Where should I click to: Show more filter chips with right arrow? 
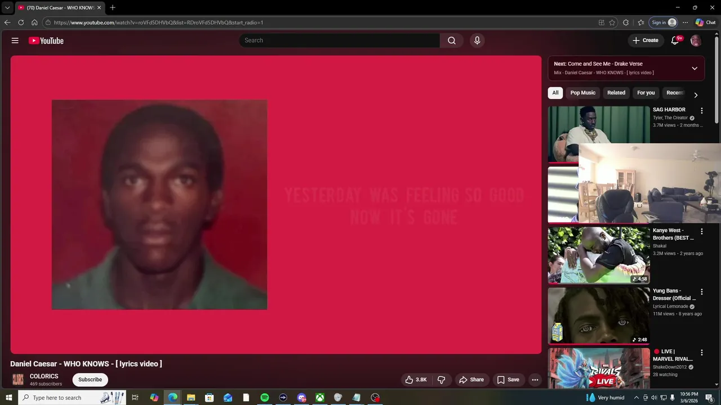coord(696,95)
